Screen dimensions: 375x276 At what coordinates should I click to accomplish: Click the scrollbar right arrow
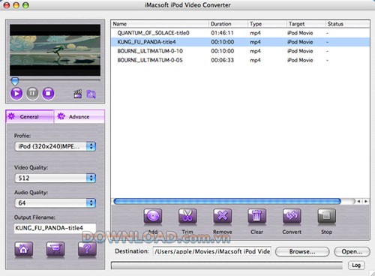tap(366, 201)
